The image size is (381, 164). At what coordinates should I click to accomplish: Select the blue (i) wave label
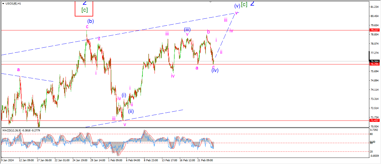124,95
